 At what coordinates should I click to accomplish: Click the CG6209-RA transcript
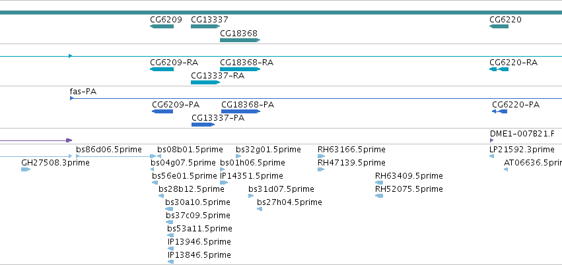coord(162,69)
